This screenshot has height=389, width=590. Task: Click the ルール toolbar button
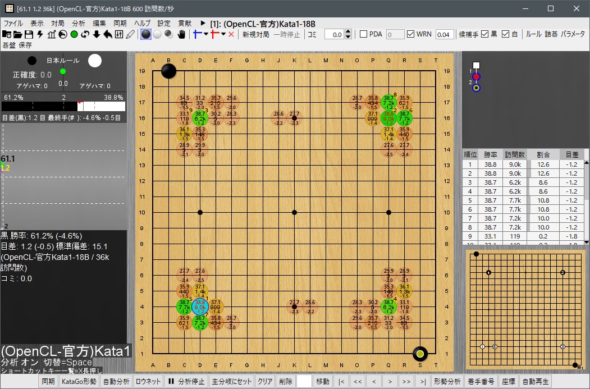[533, 34]
